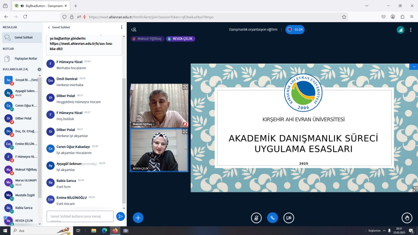Click the Maksut Yiğitbaş talking indicator
418x235 pixels.
[147, 38]
